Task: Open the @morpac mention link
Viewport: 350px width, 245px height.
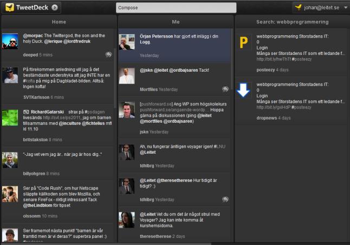Action: 33,35
